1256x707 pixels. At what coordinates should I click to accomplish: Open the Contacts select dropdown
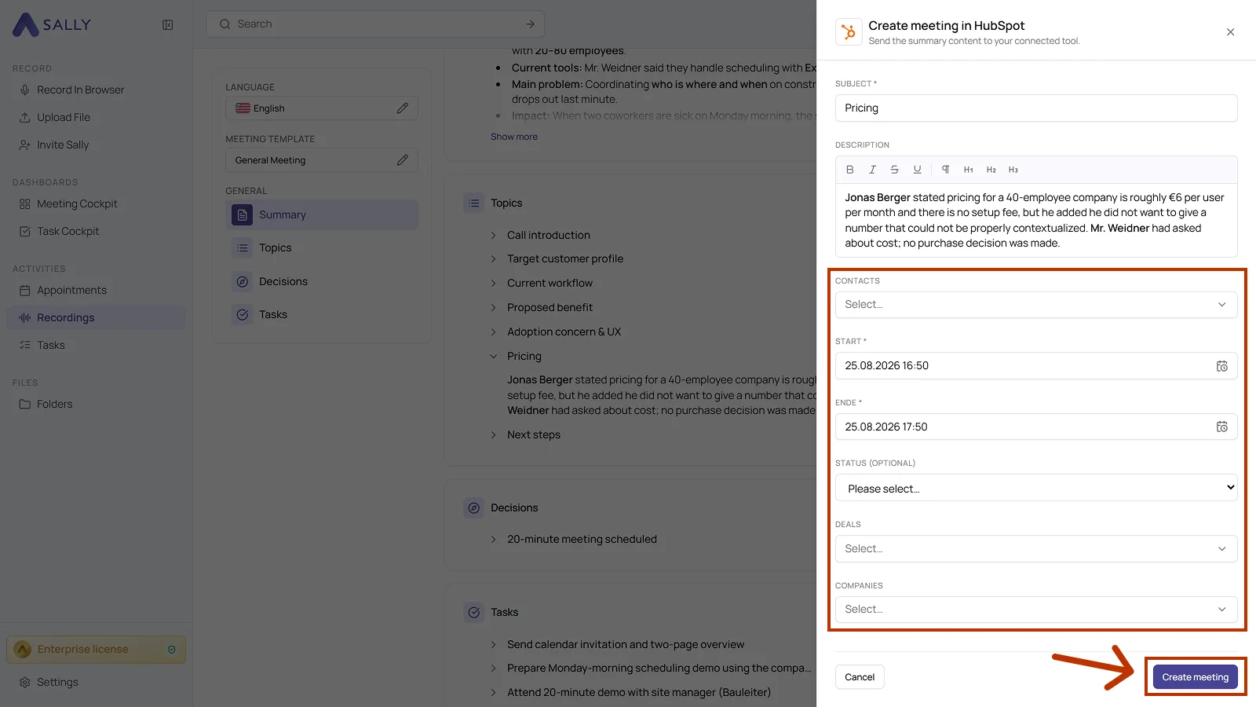coord(1036,305)
